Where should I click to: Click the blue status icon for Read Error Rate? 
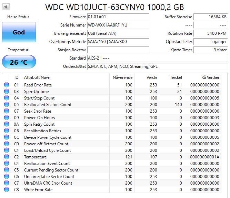[x=7, y=85]
